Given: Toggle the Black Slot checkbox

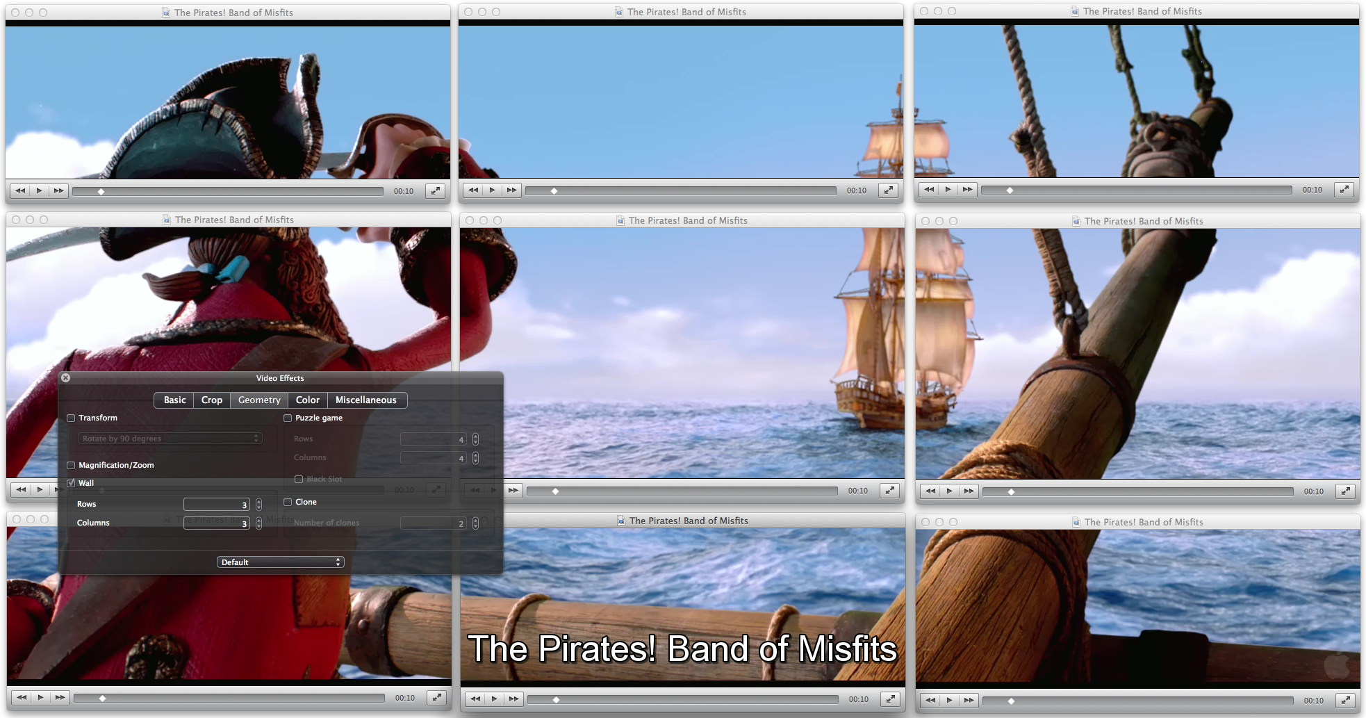Looking at the screenshot, I should tap(299, 480).
